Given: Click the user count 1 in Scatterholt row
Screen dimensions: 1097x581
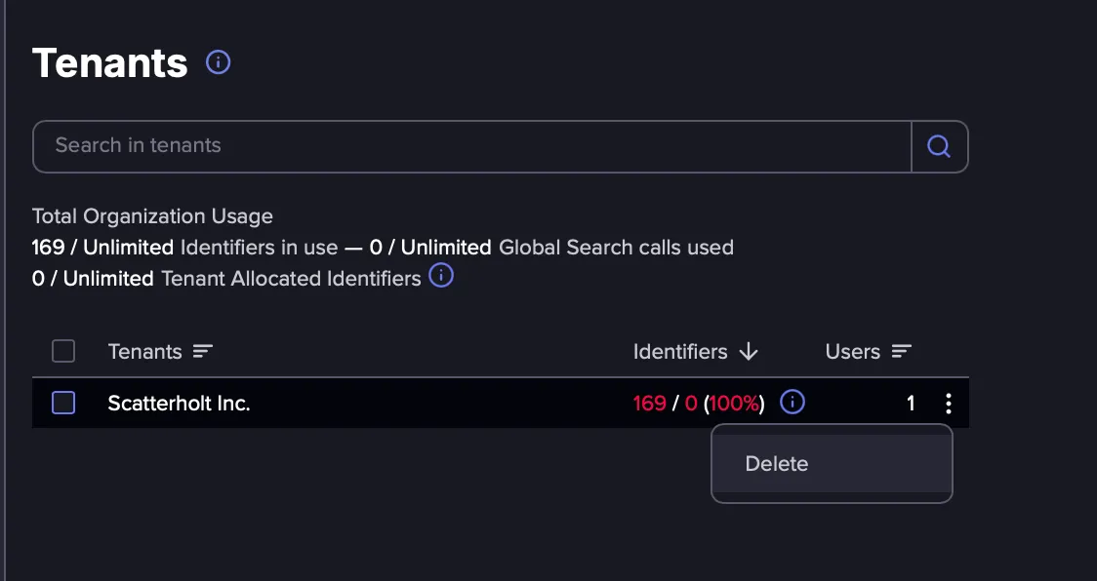Looking at the screenshot, I should point(911,404).
